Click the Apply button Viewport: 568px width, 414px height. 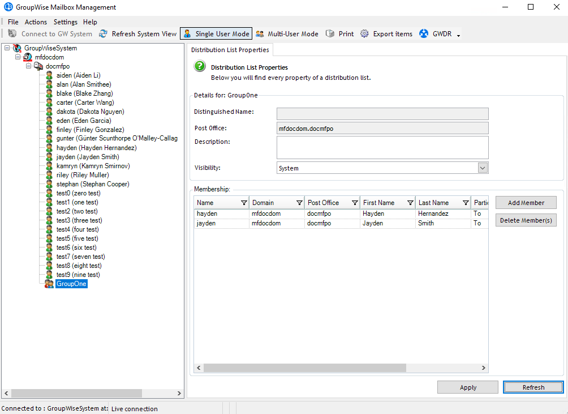click(x=468, y=387)
